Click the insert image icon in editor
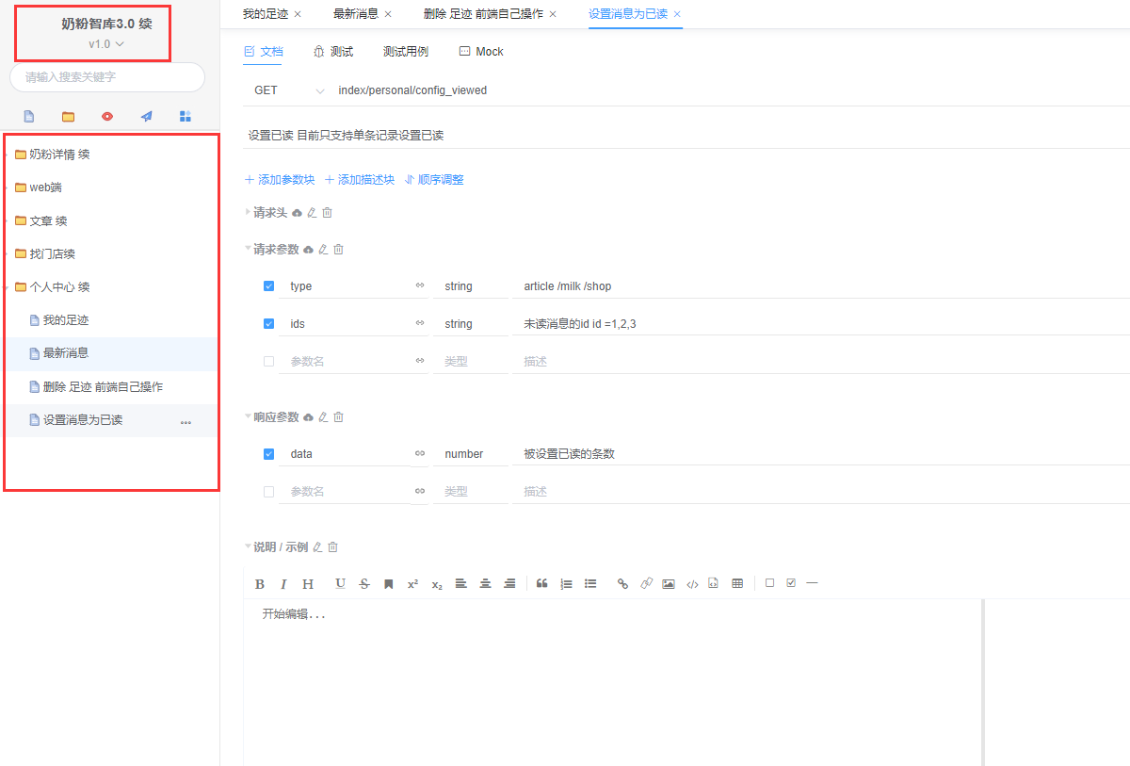This screenshot has height=766, width=1130. tap(669, 584)
